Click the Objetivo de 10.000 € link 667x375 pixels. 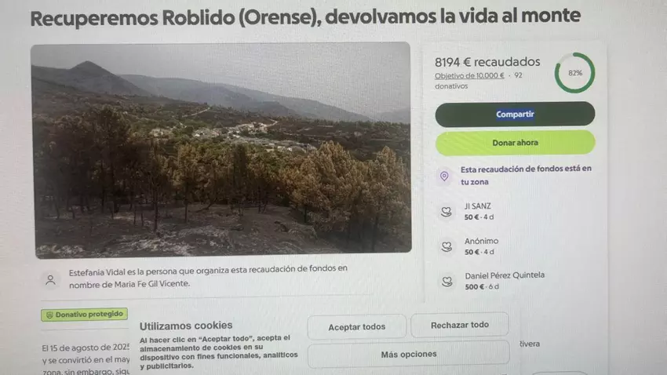tap(469, 75)
